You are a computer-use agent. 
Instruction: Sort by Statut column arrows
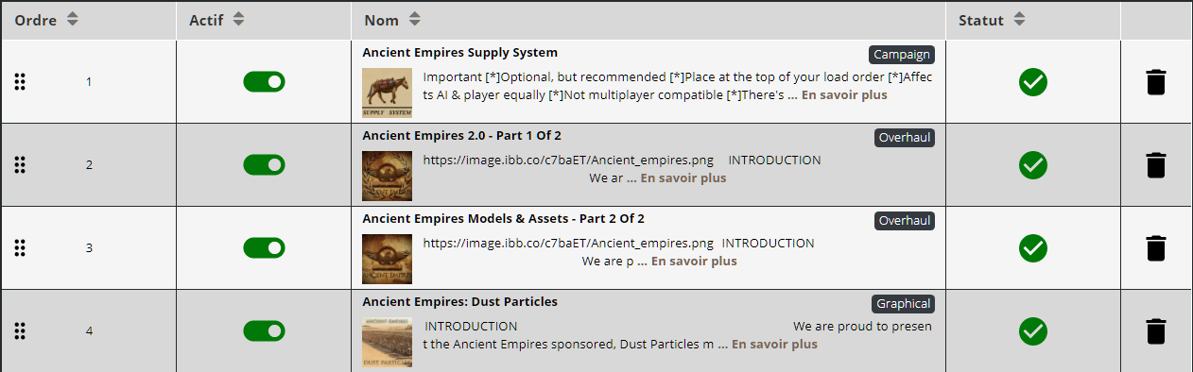1018,19
